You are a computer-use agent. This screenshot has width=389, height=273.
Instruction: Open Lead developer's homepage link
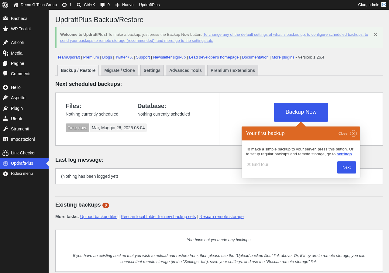(214, 57)
